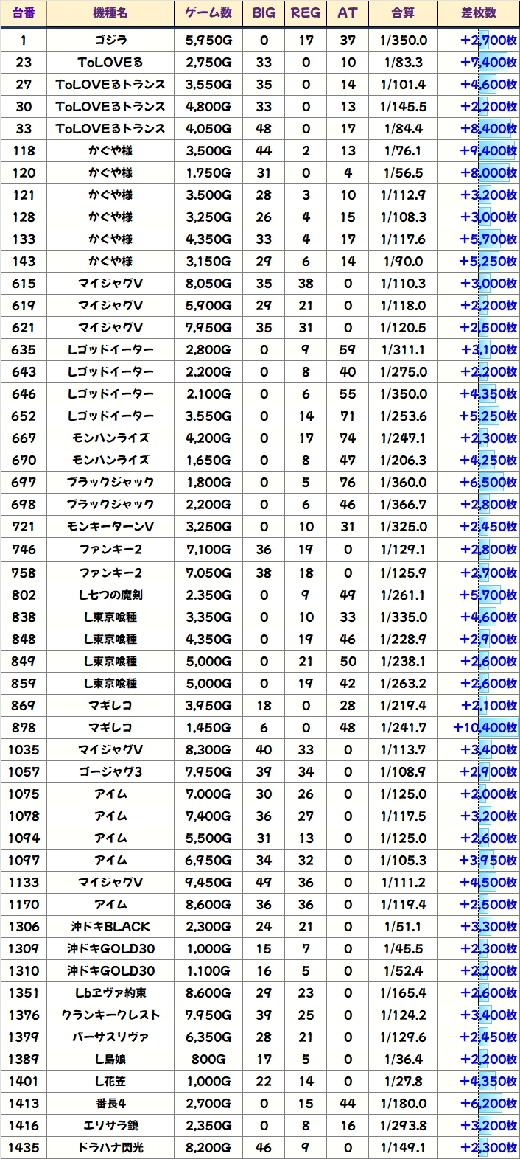Click the +3,300枚 沖ドキBLACK difference value
520x1159 pixels.
click(479, 926)
